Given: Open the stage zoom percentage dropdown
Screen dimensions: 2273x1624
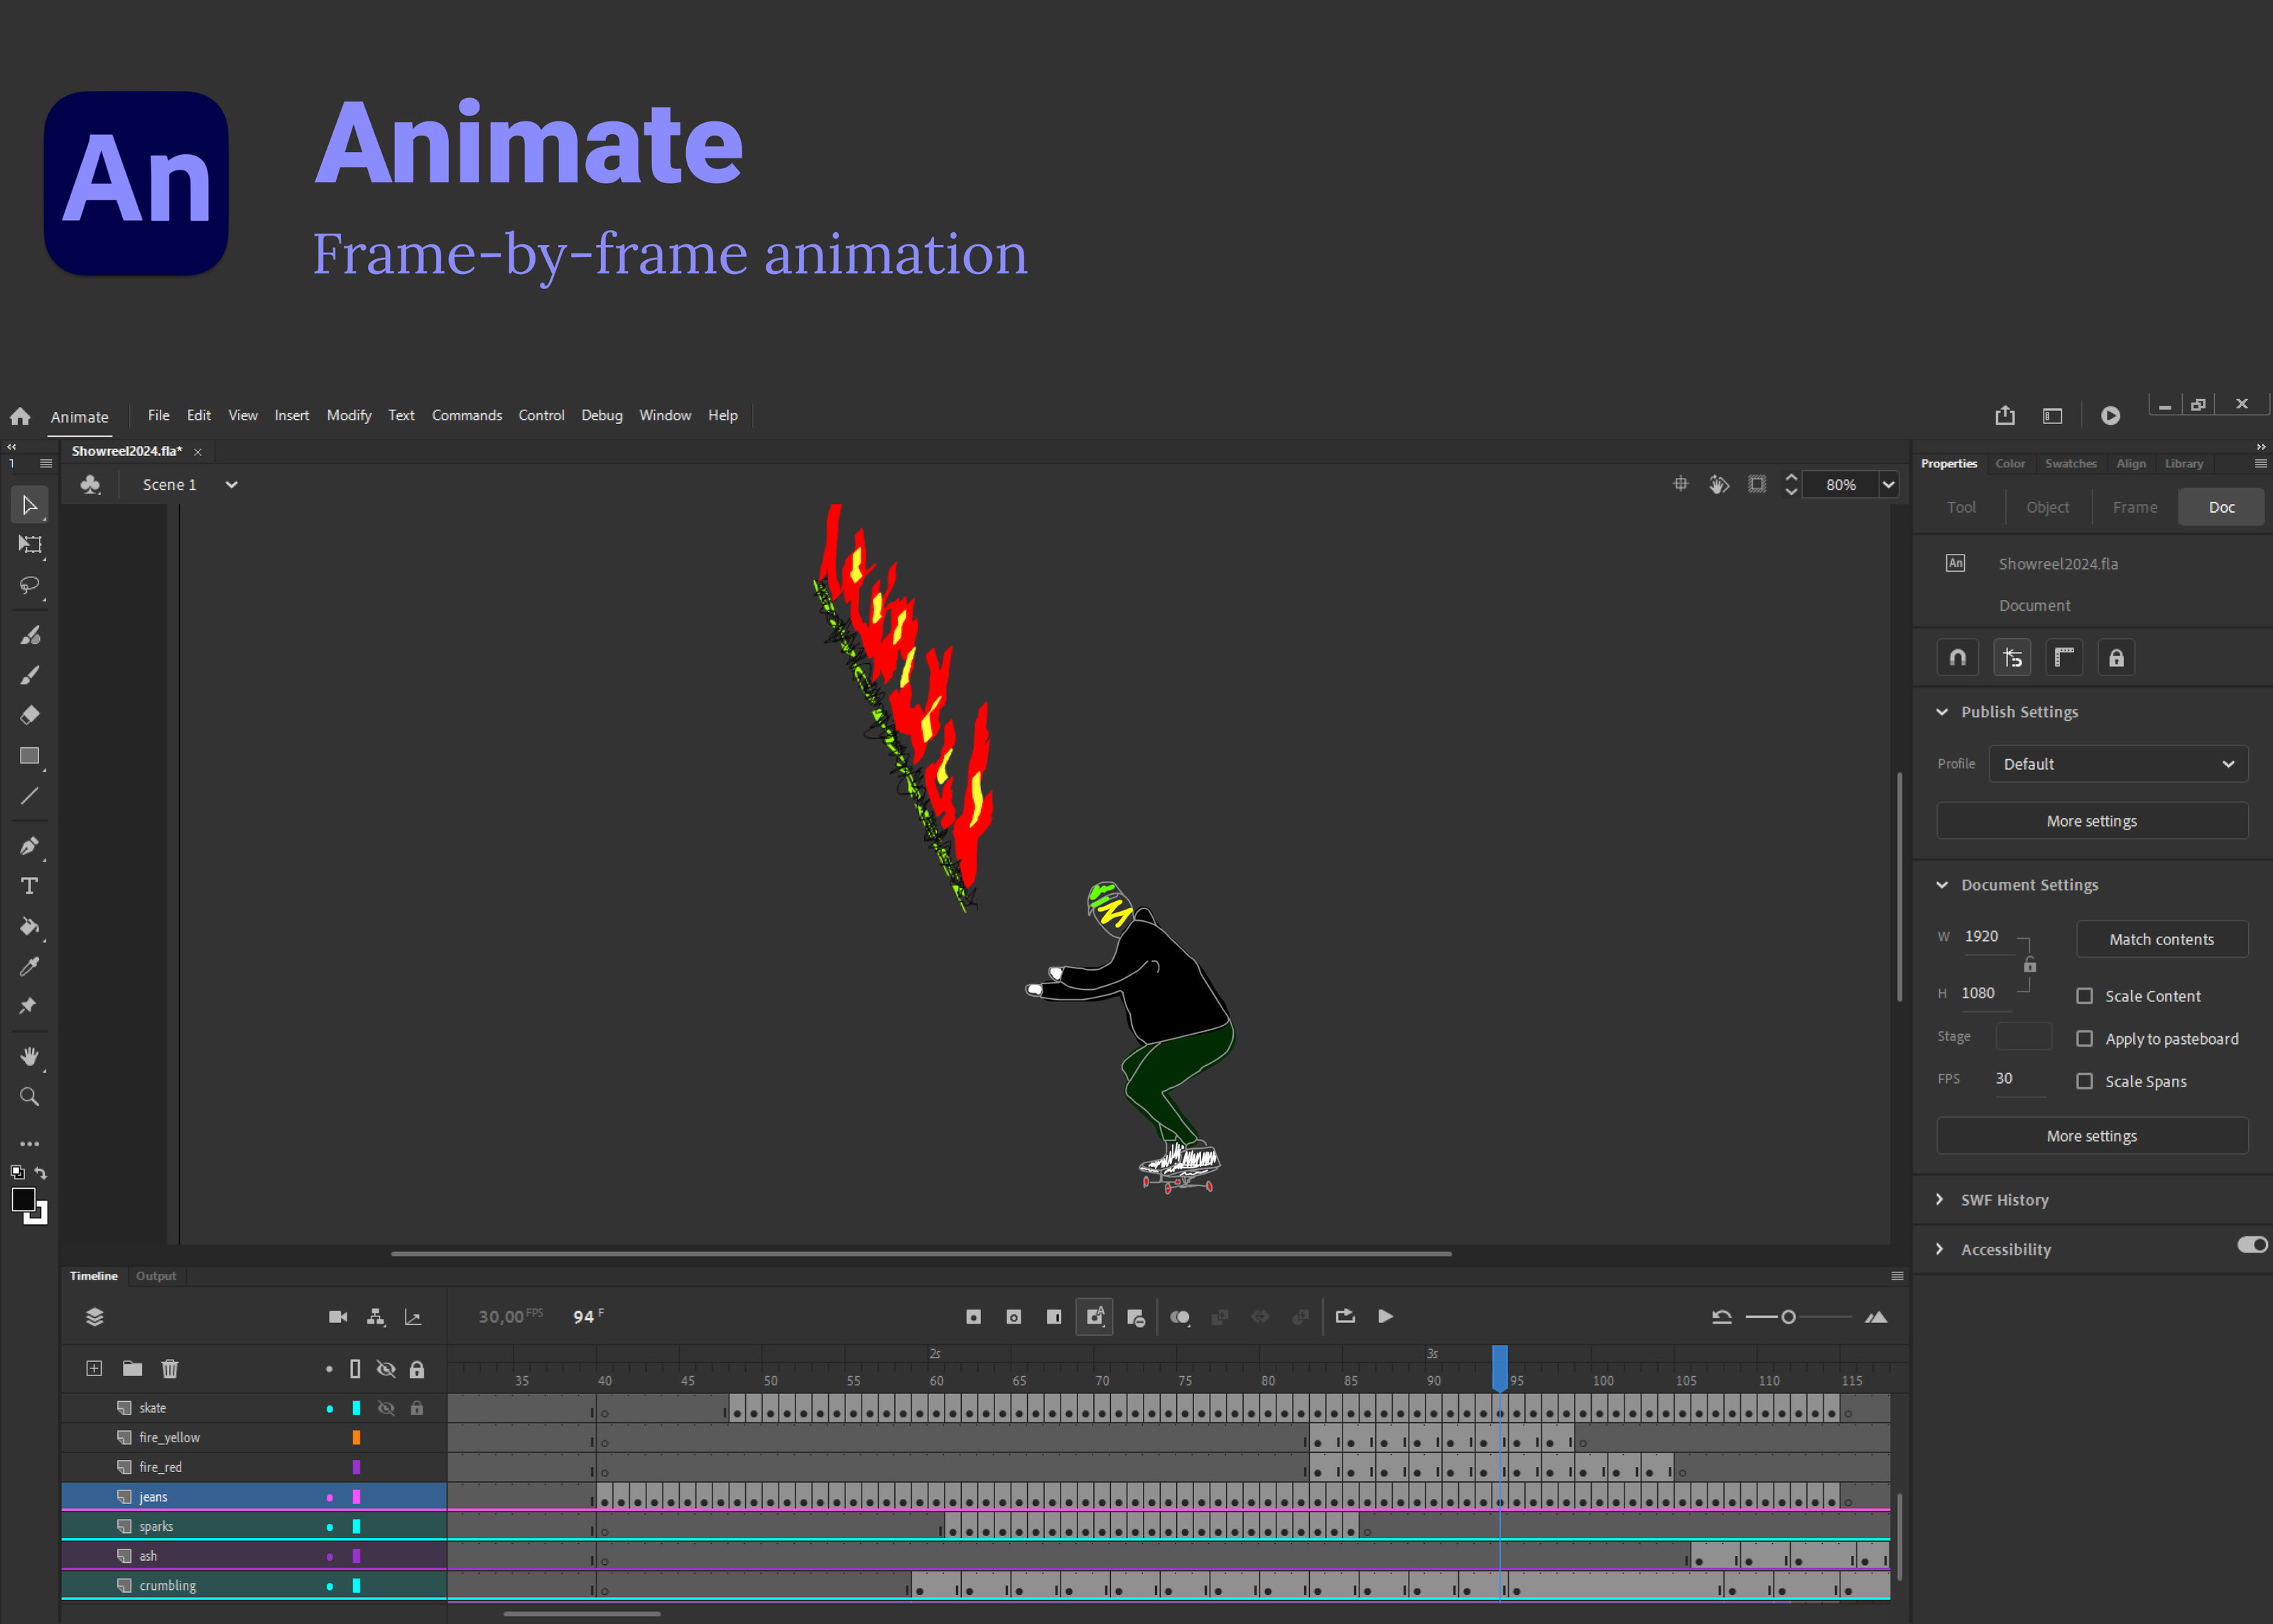Looking at the screenshot, I should coord(1888,485).
